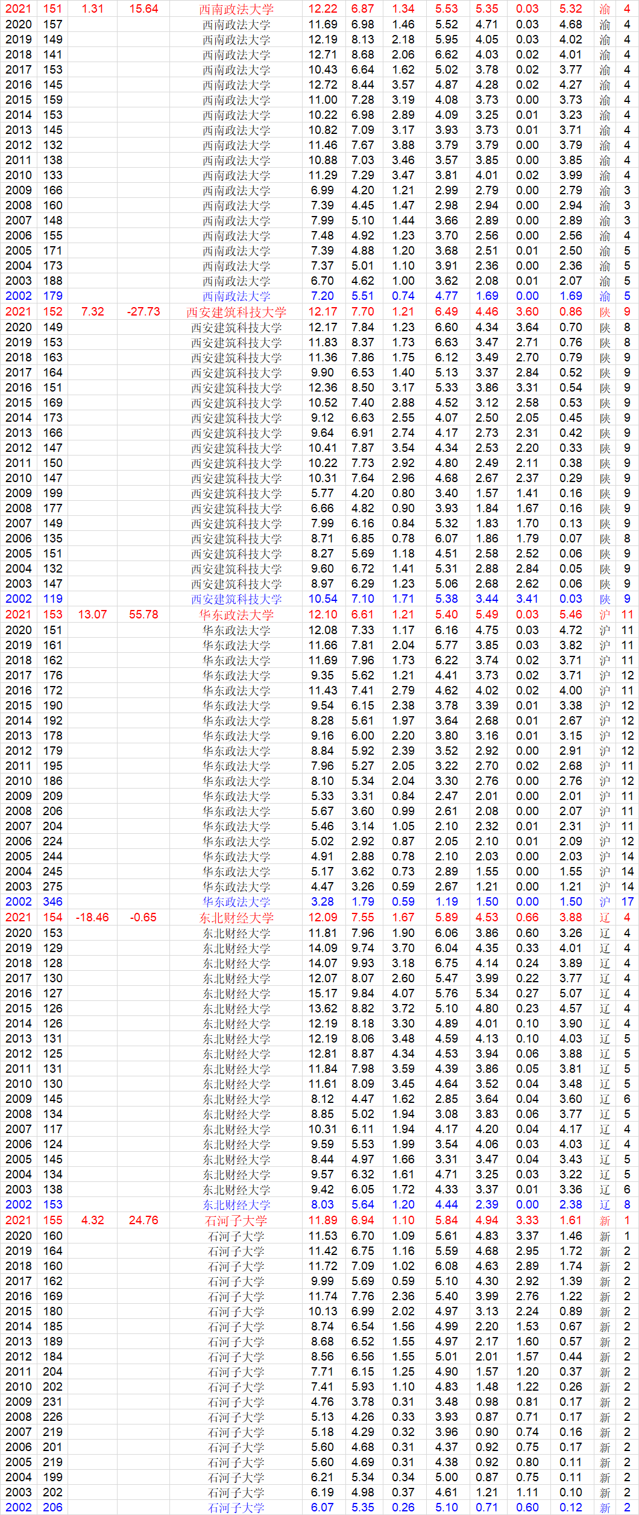Select rank 199 in 西安建筑科技大学 2009 row

52,494
